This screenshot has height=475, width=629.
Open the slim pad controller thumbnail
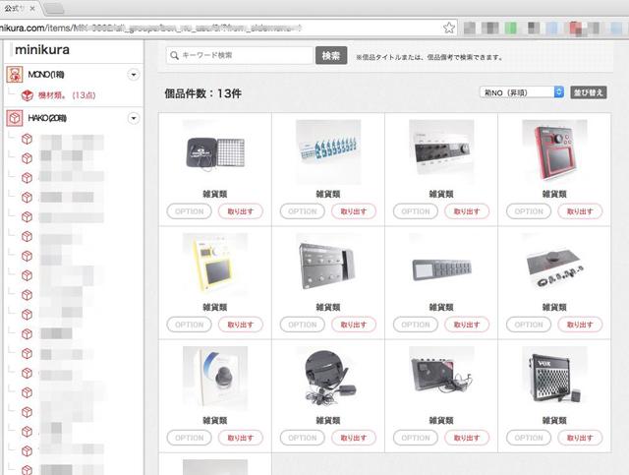point(441,266)
